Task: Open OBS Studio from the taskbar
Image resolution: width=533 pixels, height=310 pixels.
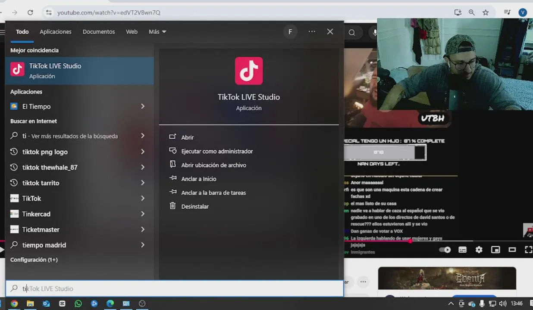Action: [142, 304]
